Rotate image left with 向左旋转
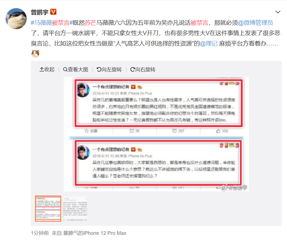 (x=109, y=70)
